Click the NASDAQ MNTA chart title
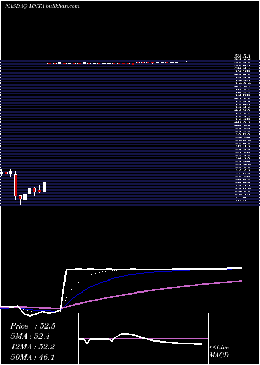 tap(42, 6)
